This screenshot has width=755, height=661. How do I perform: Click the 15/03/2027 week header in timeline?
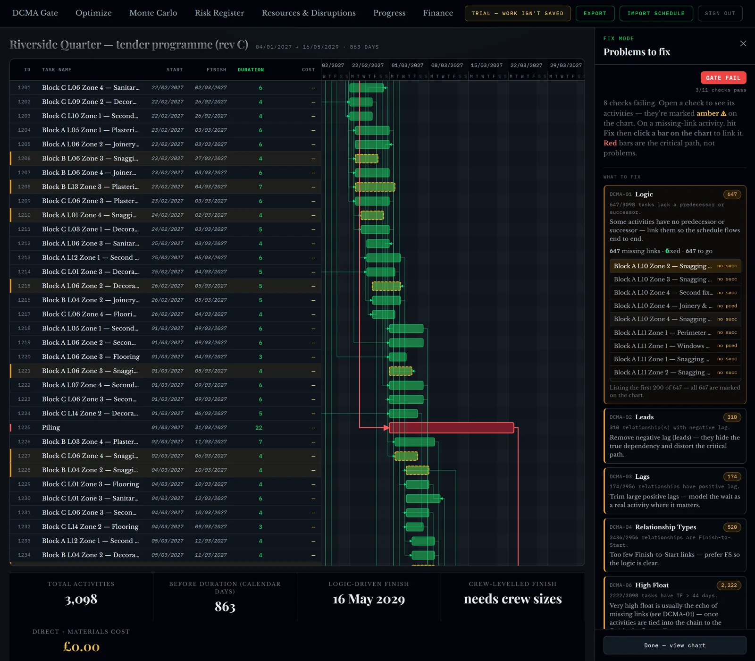(487, 65)
